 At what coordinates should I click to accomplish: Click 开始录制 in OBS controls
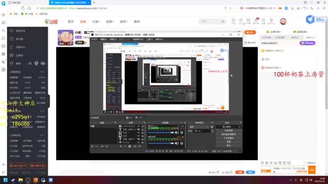[229, 130]
